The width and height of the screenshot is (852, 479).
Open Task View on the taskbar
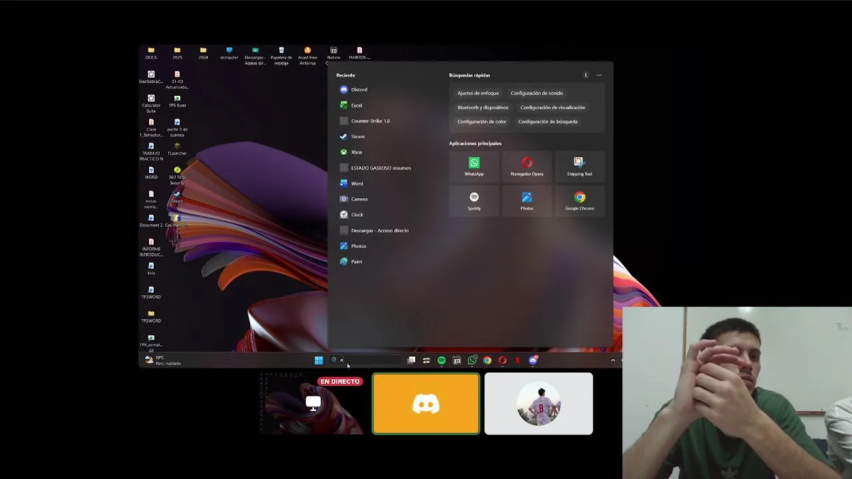(x=411, y=361)
